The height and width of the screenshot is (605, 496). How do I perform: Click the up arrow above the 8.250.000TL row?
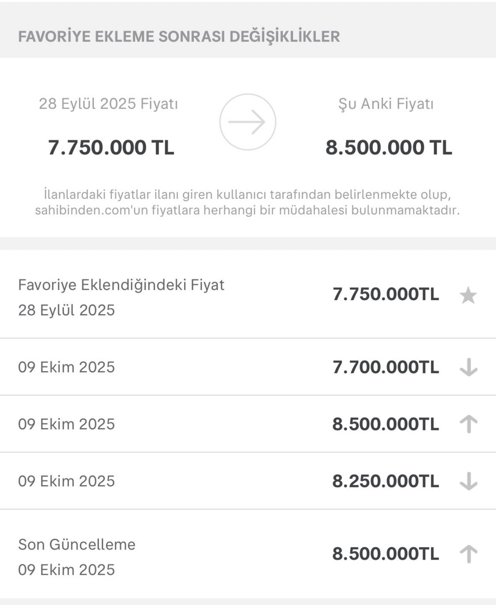tap(468, 424)
